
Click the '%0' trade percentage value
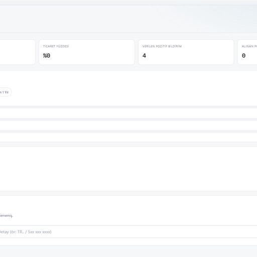47,56
